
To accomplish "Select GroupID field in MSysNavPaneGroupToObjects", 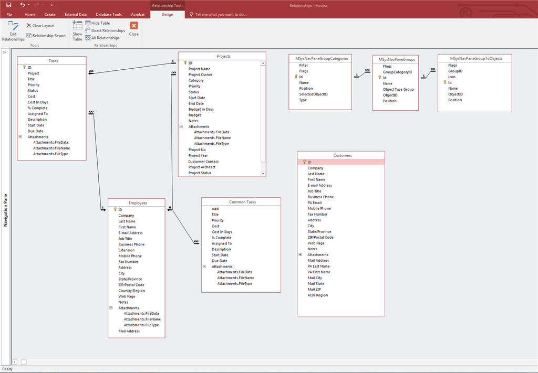I will 456,71.
